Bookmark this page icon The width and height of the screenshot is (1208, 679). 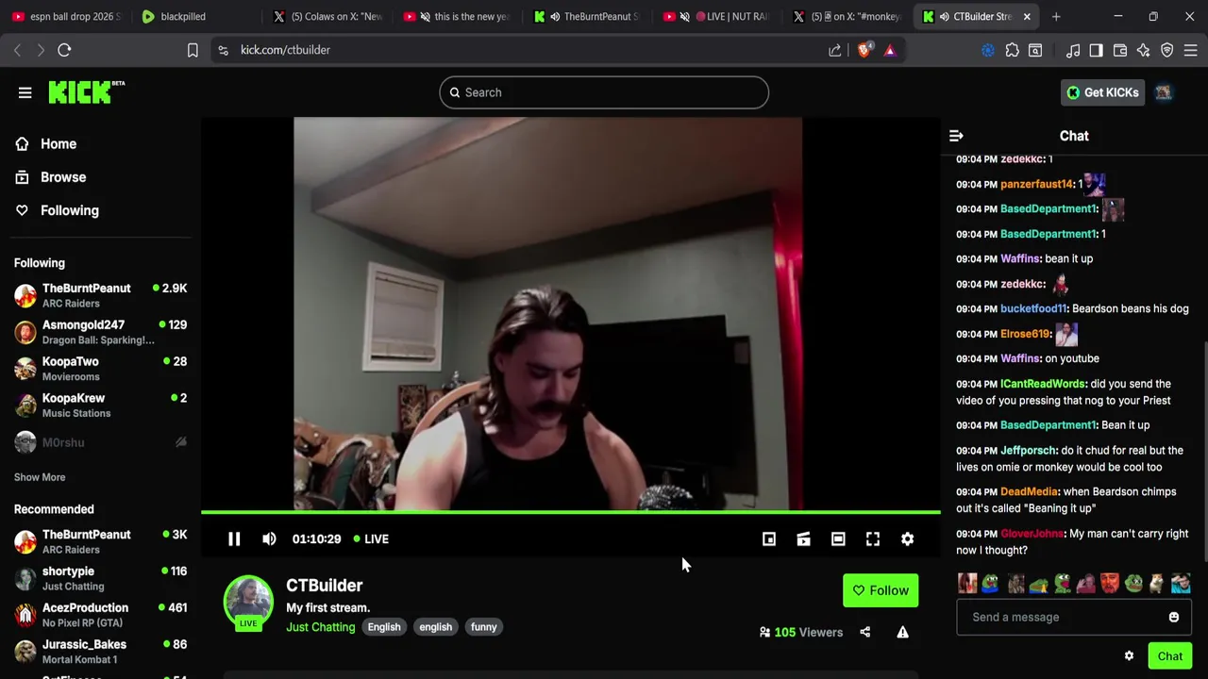click(x=193, y=50)
